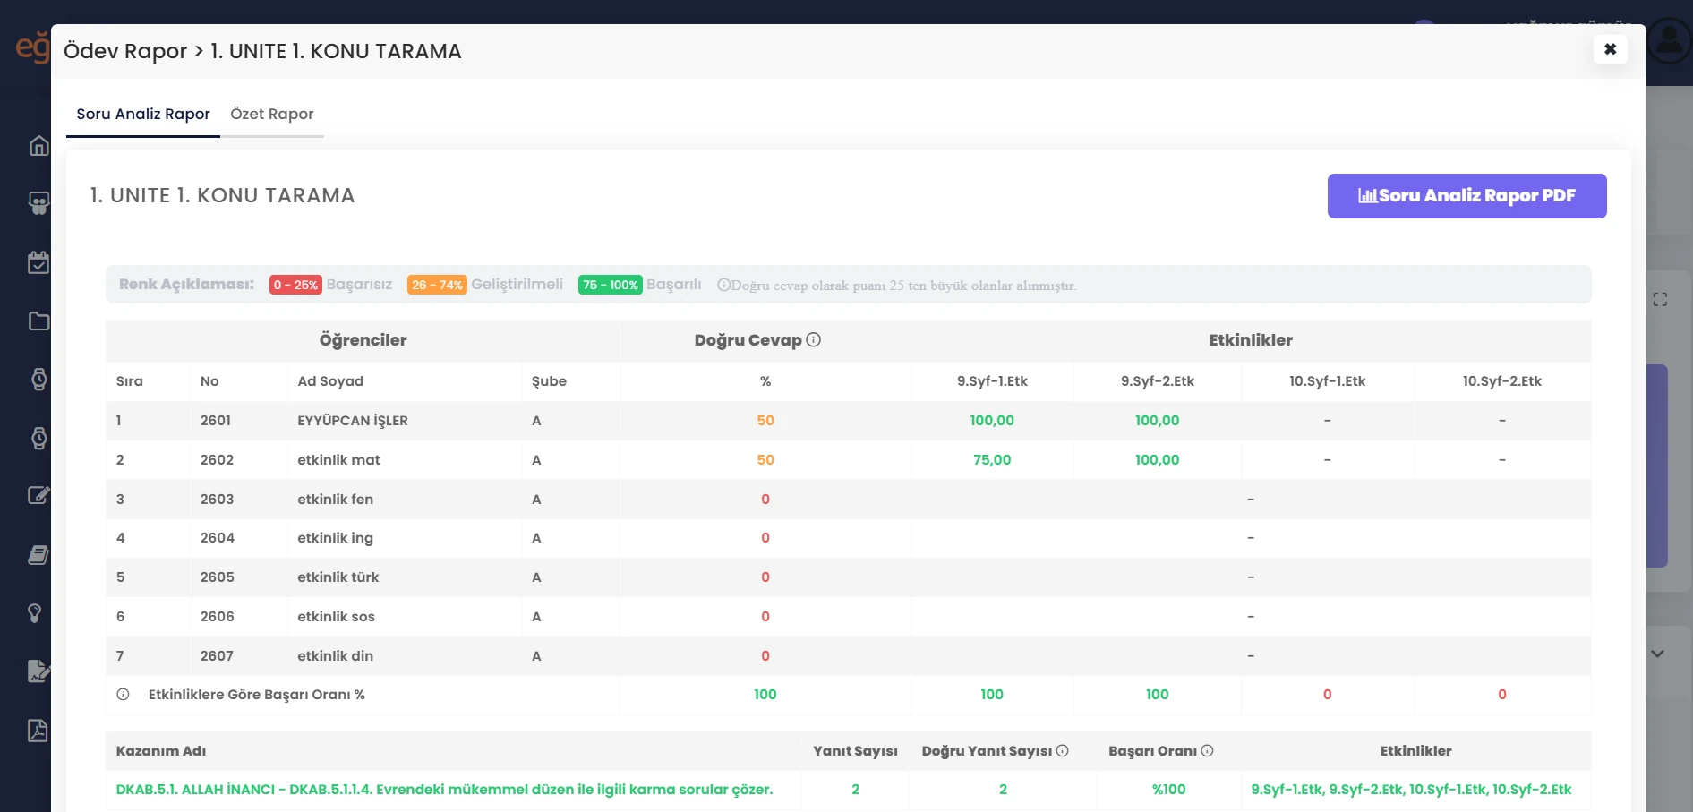
Task: Click the eğ logo at top left
Action: pyautogui.click(x=33, y=47)
